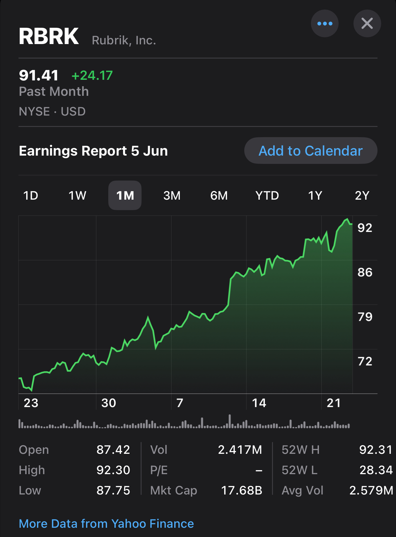Tap the Low value 87.75

point(113,490)
